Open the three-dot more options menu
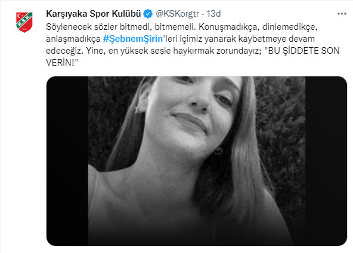Screen dimensions: 353x253 point(342,14)
